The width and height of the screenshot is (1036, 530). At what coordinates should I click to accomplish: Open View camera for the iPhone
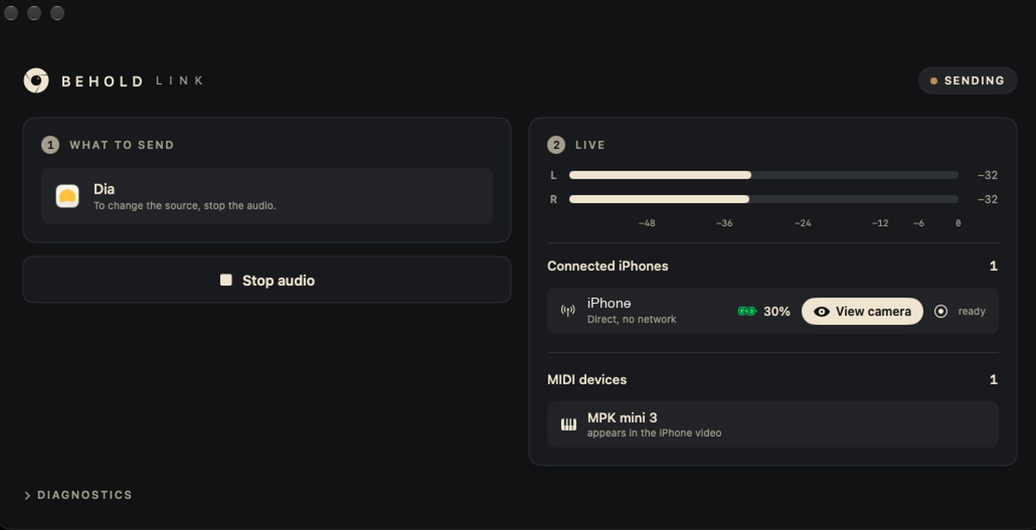862,311
